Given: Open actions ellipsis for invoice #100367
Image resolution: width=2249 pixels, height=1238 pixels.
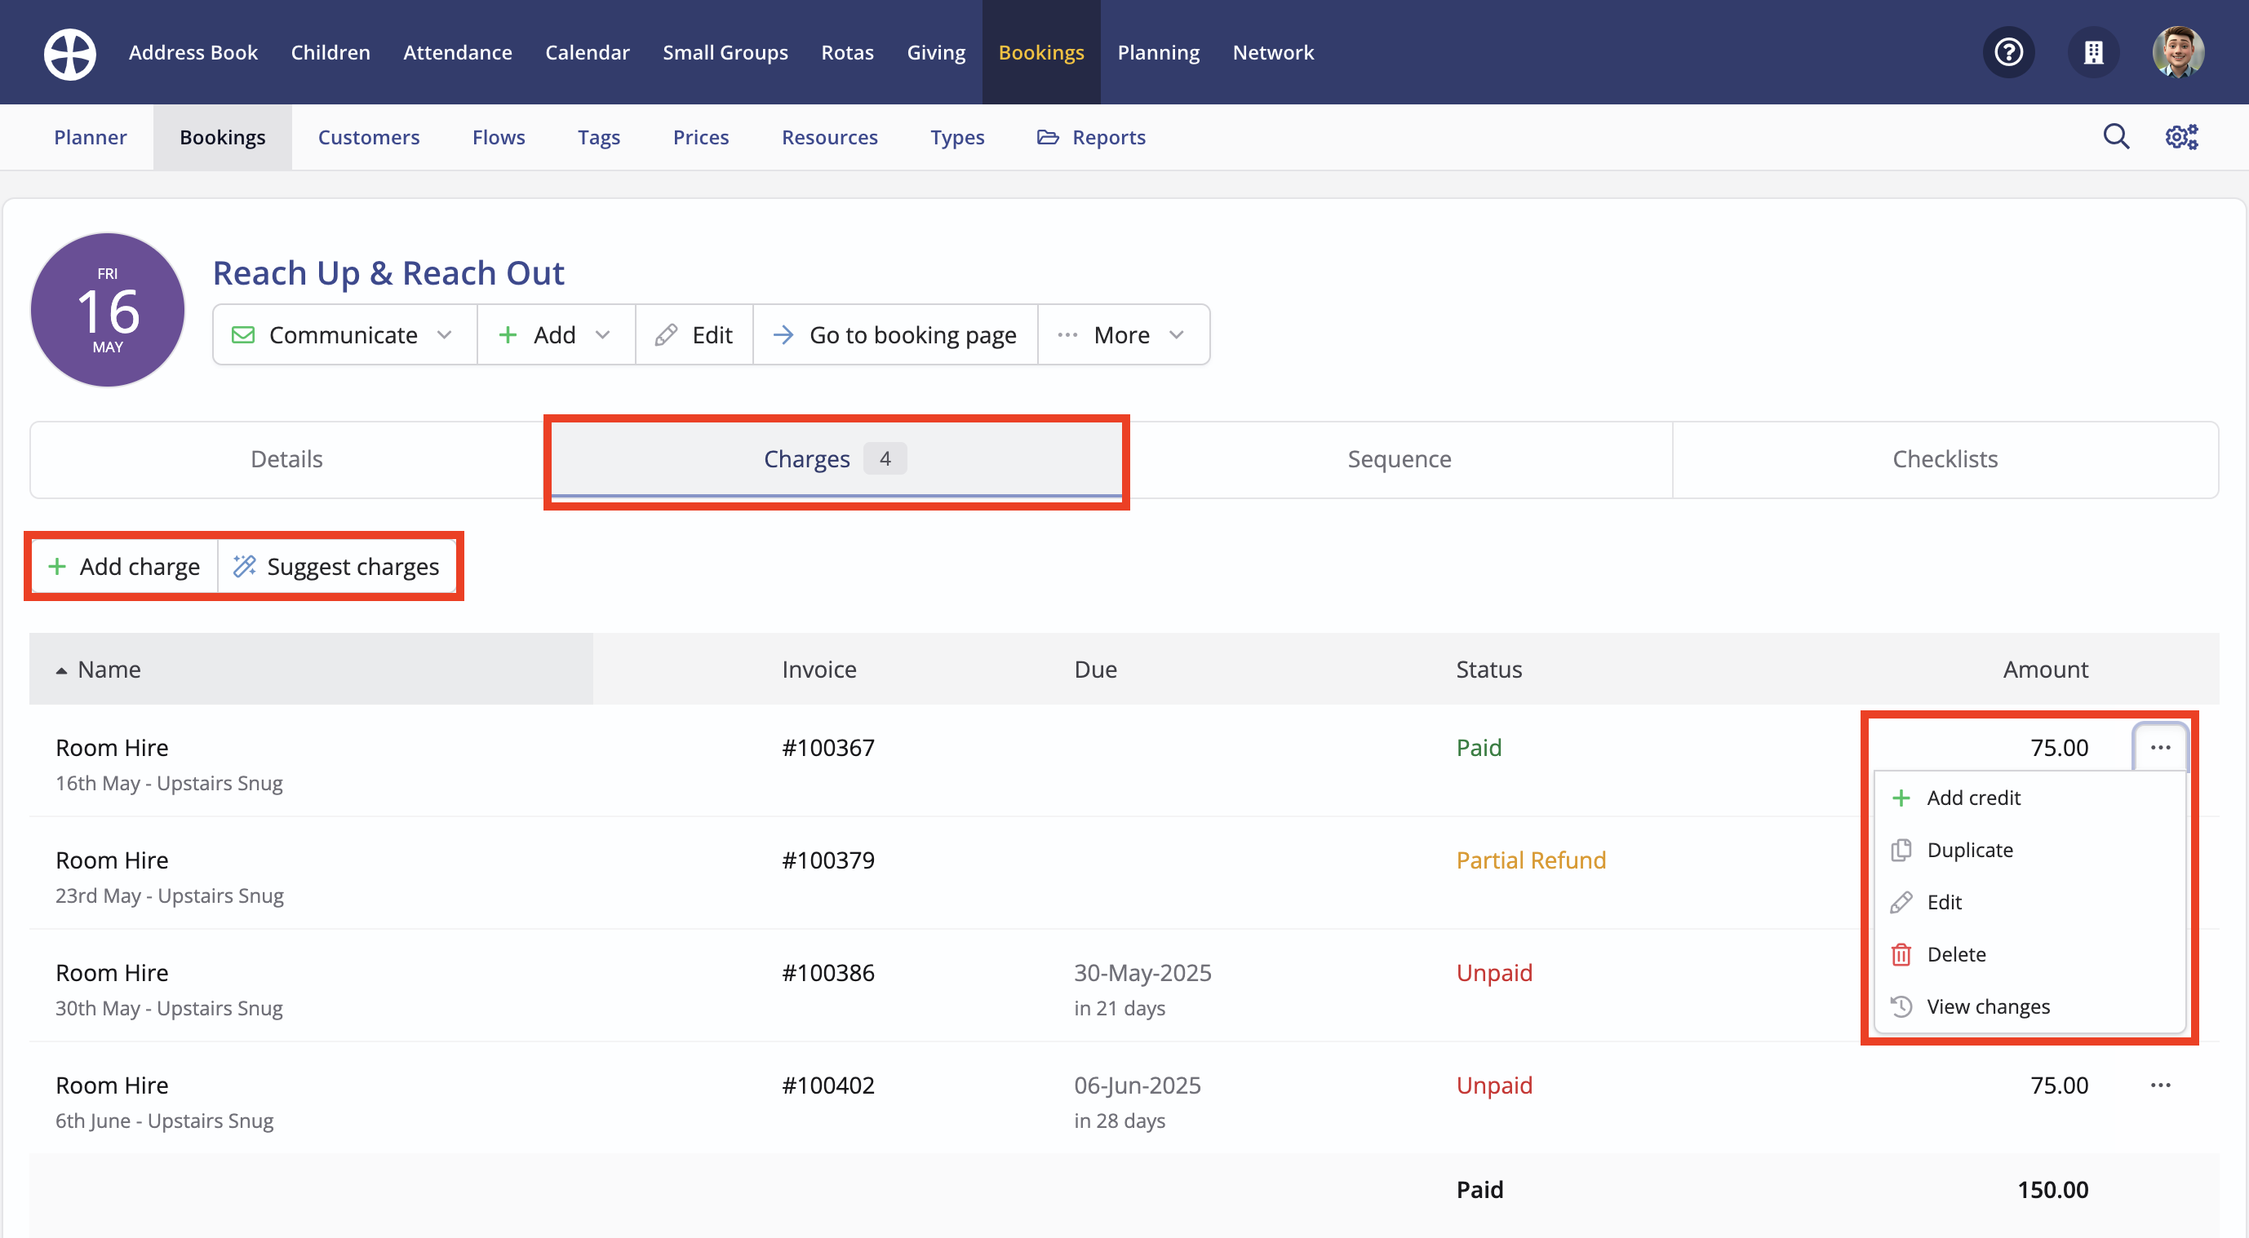Looking at the screenshot, I should click(2161, 748).
